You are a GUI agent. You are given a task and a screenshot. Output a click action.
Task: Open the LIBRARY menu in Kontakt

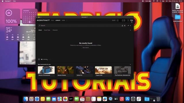[x=58, y=20]
